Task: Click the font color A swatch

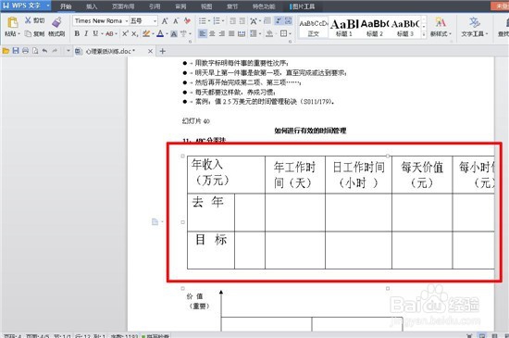Action: pos(160,33)
